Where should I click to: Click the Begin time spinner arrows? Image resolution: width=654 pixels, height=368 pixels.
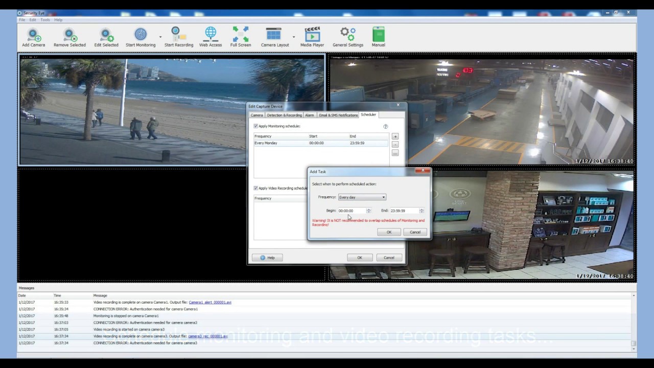coord(368,211)
